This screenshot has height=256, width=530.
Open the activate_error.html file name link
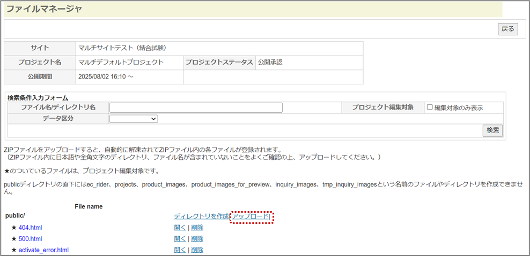tap(43, 250)
